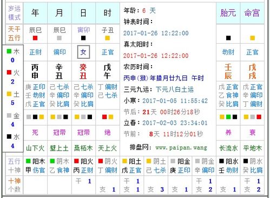Click 丁 偏财 in the bottom row
The image size is (270, 198).
tap(108, 170)
